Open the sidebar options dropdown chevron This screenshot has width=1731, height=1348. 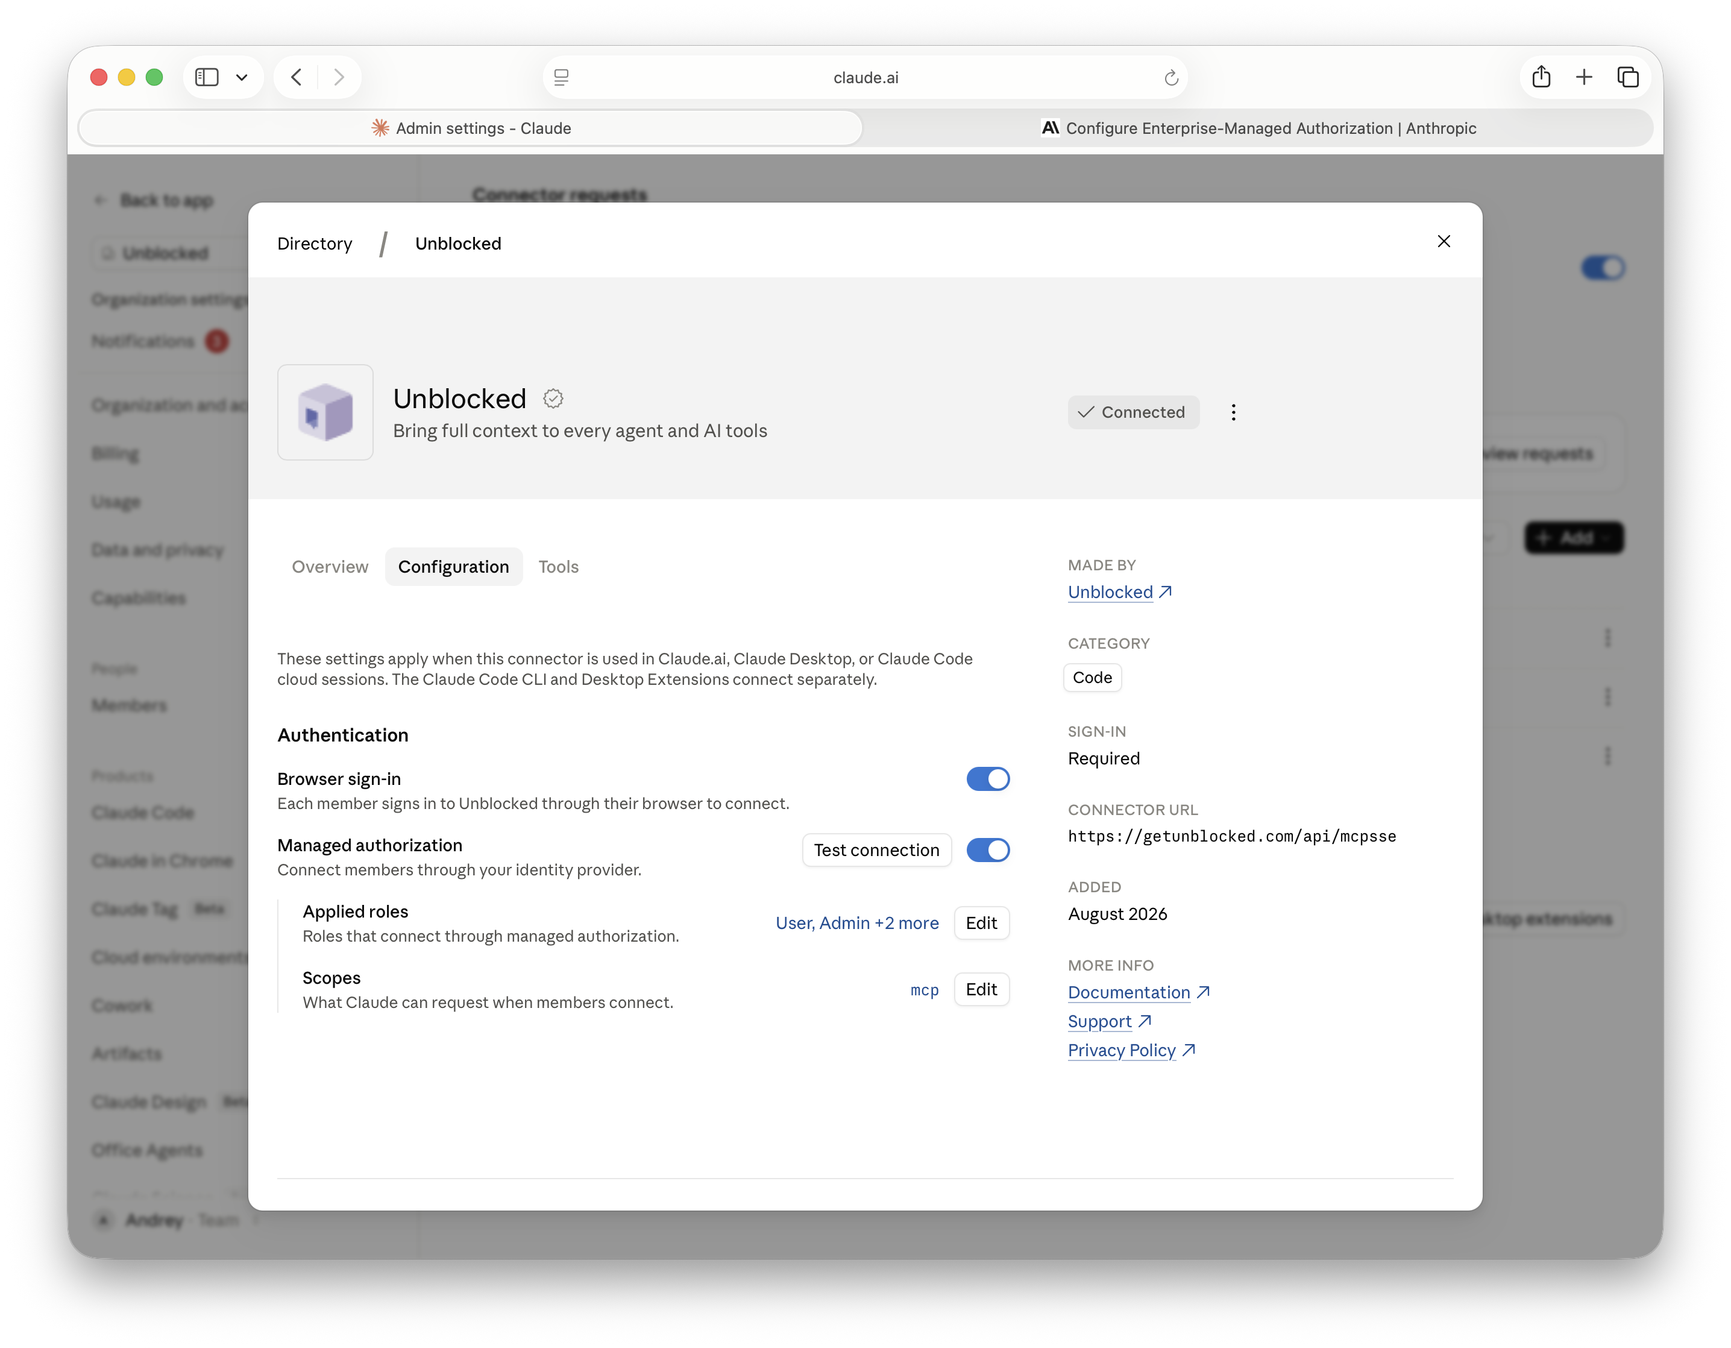click(242, 77)
